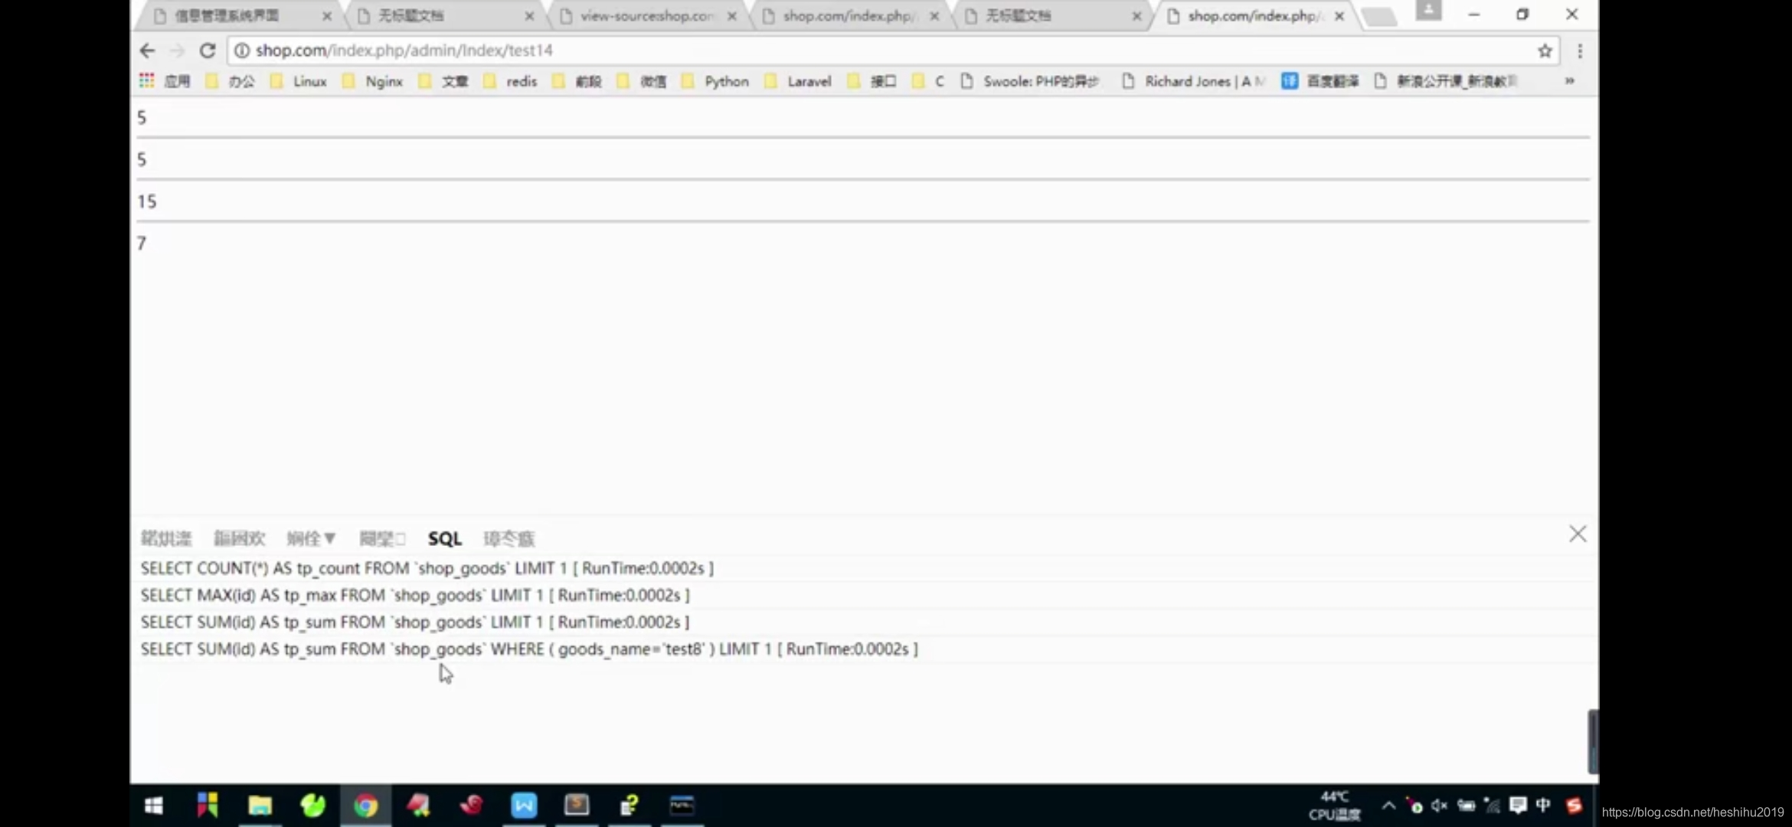The width and height of the screenshot is (1792, 827).
Task: Open the action center notification icon
Action: (1518, 806)
